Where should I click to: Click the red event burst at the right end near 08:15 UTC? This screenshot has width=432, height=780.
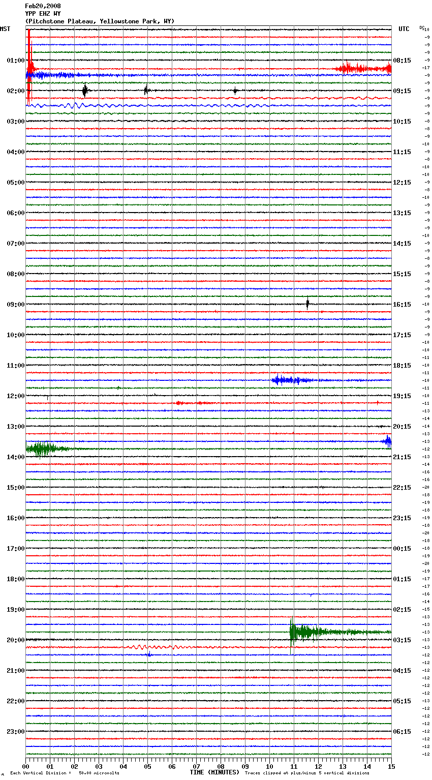tap(362, 68)
